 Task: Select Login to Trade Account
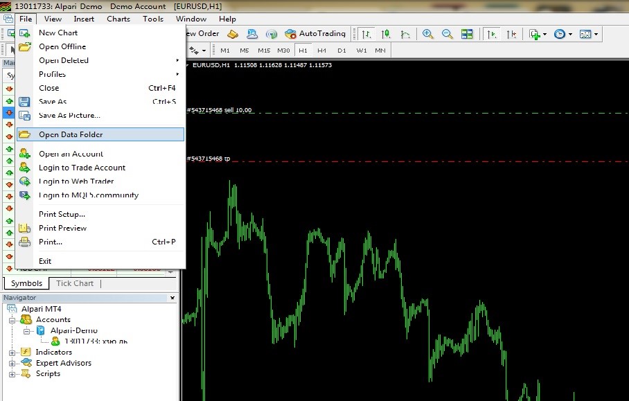coord(100,168)
